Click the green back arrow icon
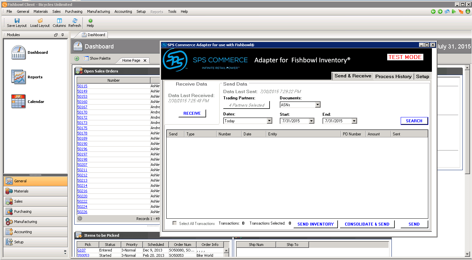Image resolution: width=472 pixels, height=260 pixels. coord(433,11)
